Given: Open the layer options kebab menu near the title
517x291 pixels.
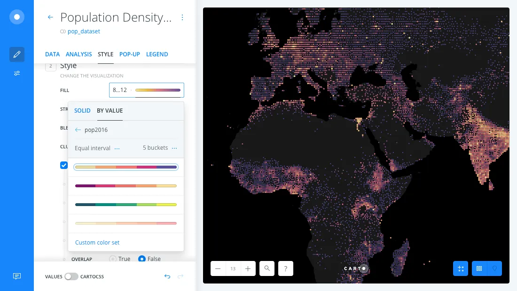Looking at the screenshot, I should coord(182,17).
